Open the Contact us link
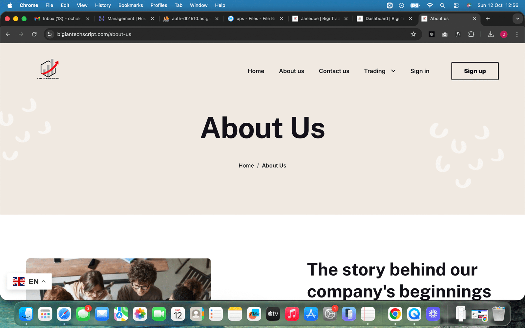Viewport: 525px width, 328px height. tap(334, 71)
